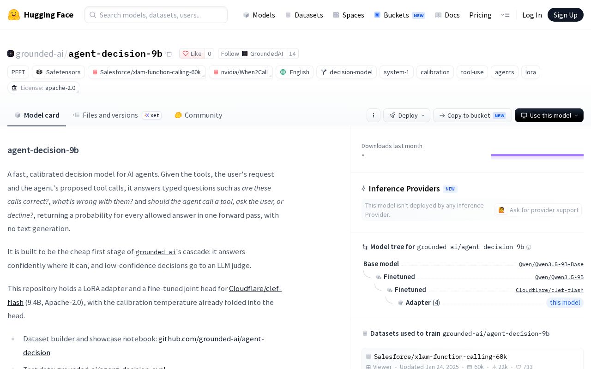Viewport: 591px width, 369px height.
Task: Follow the GroundedAI organization
Action: tap(252, 54)
